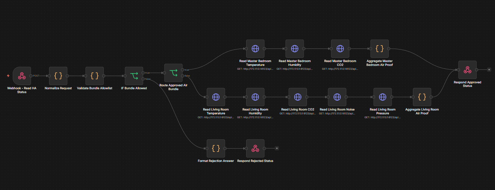Open the Validate Bundle Allowlist node
The width and height of the screenshot is (495, 190).
(x=95, y=76)
